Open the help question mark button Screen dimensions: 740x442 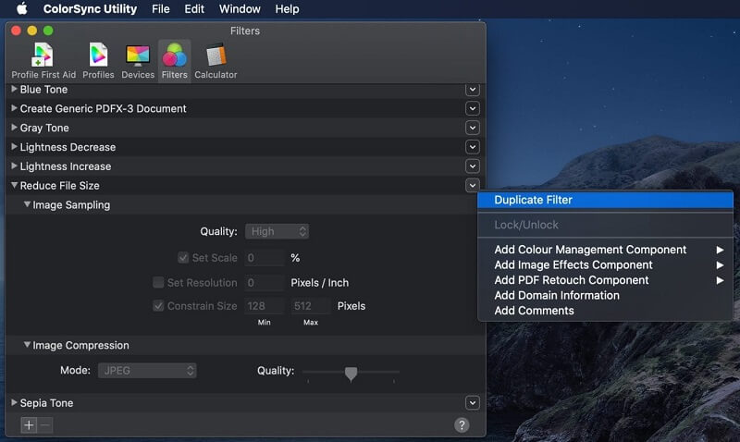[462, 425]
